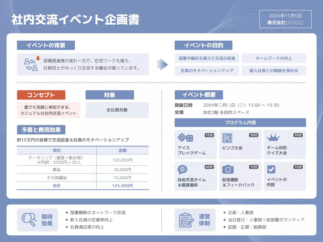Click the orange コンセプト color block

[41, 95]
